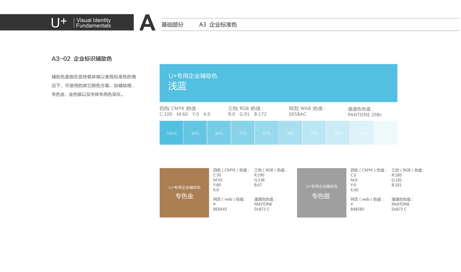Screen dimensions: 461x272
Task: Click the gold 'G:138' value
Action: pyautogui.click(x=260, y=180)
